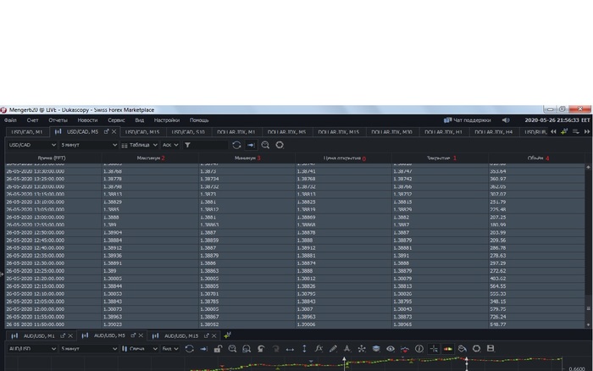Click the snapshot circle icon in USD/CAD toolbar

pyautogui.click(x=280, y=145)
